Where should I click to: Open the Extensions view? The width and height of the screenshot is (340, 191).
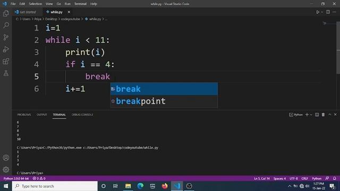(6, 62)
